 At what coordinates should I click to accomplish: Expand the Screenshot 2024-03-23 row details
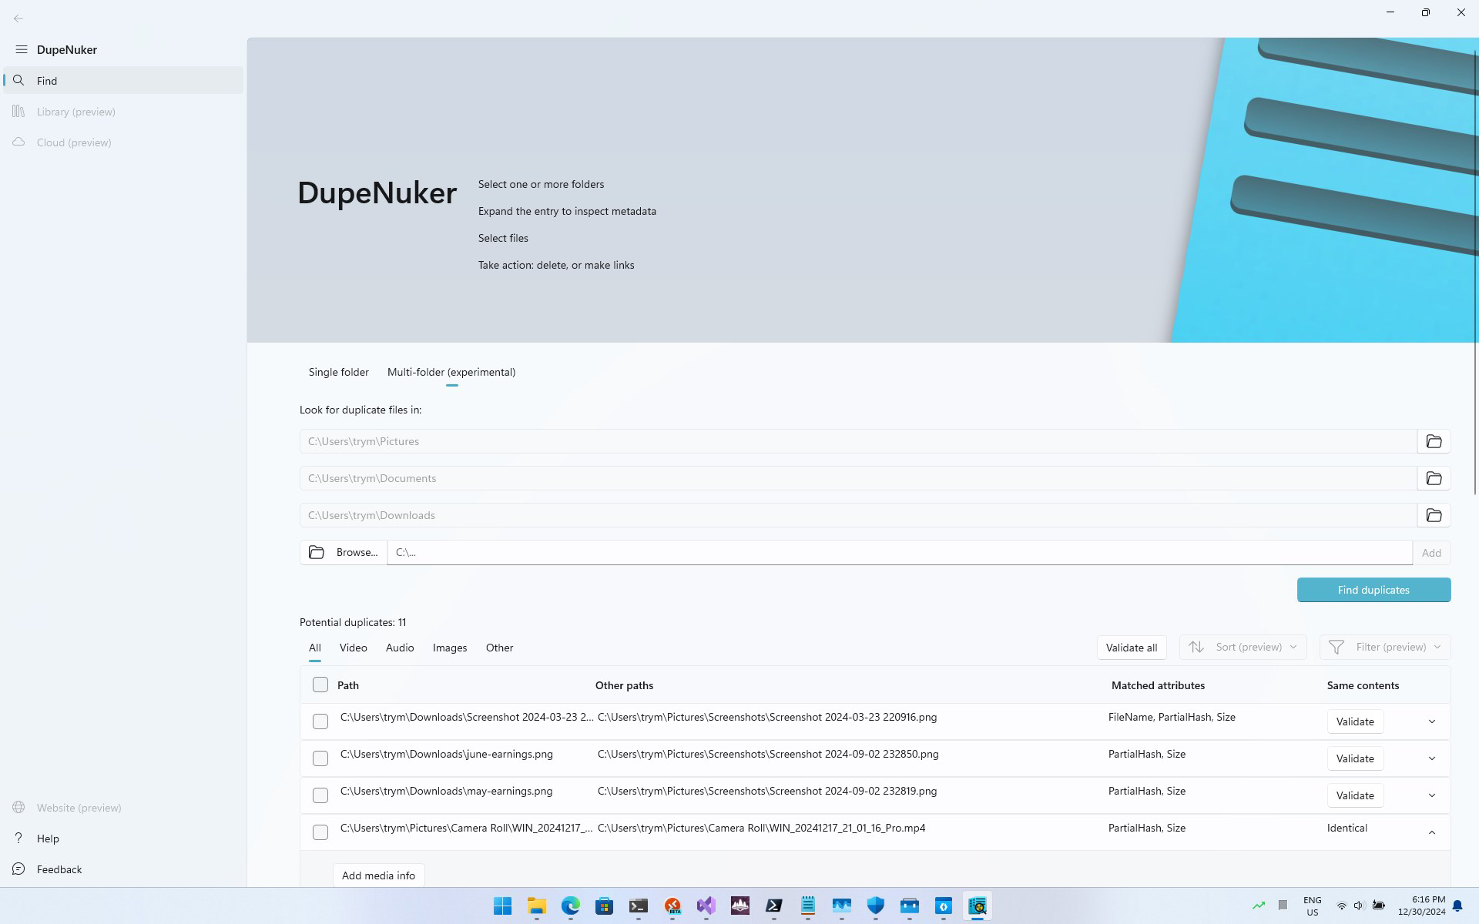pyautogui.click(x=1432, y=721)
